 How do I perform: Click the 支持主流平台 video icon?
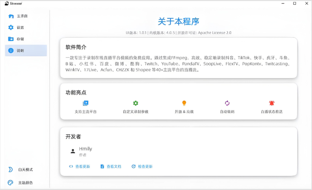coord(86,103)
